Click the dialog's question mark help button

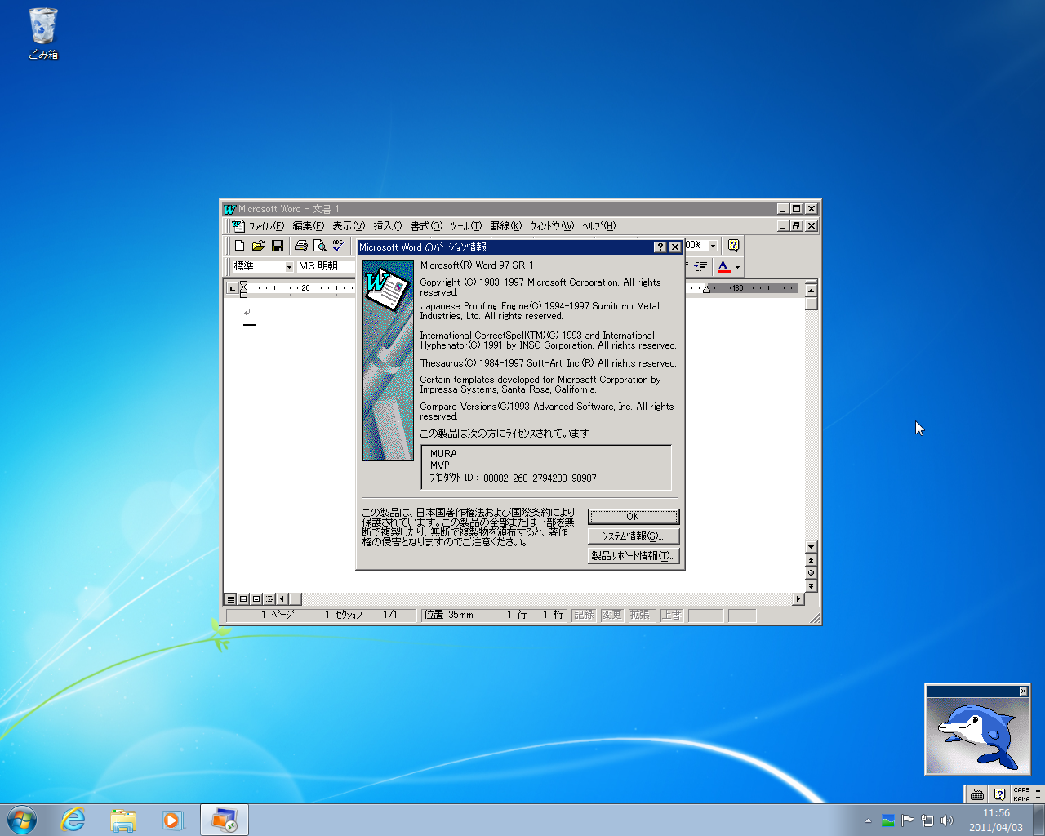[660, 247]
